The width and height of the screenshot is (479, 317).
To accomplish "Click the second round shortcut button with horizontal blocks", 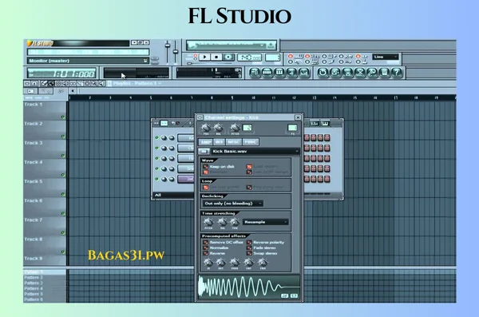I will pos(267,73).
